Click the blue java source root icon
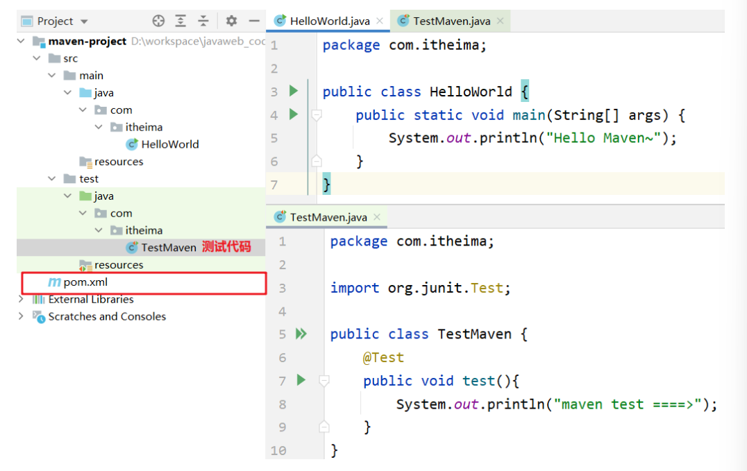The width and height of the screenshot is (747, 471). coord(85,92)
